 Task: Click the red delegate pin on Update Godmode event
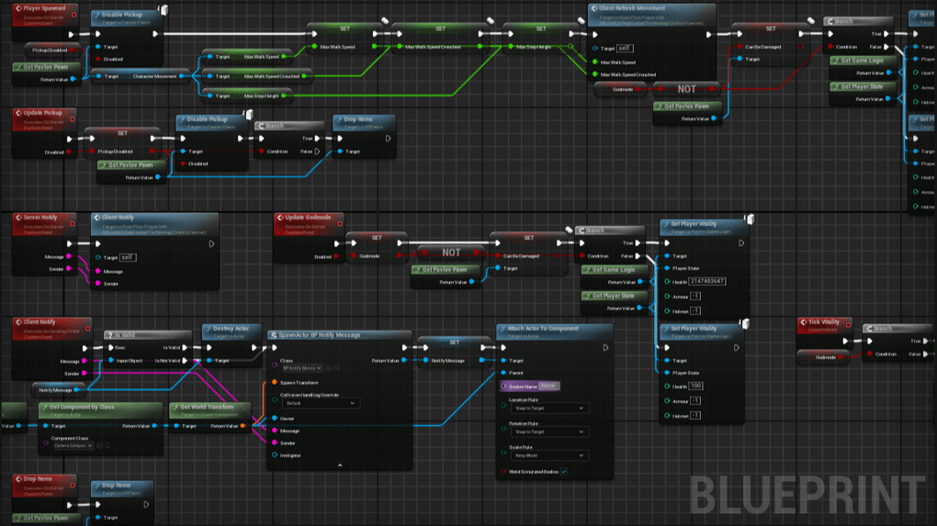click(x=339, y=224)
